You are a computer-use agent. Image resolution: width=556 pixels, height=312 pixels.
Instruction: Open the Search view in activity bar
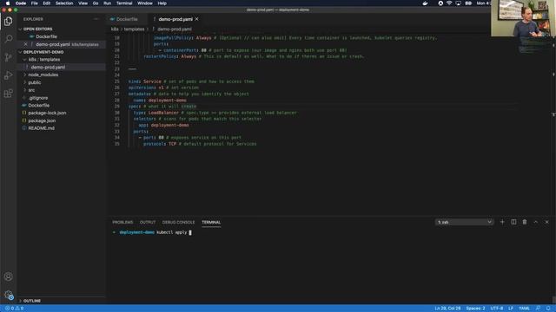click(8, 38)
